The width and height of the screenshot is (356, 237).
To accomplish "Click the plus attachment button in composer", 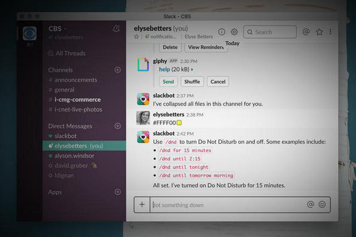I will (142, 204).
